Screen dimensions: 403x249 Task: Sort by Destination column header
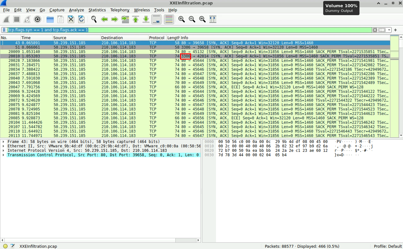(124, 38)
